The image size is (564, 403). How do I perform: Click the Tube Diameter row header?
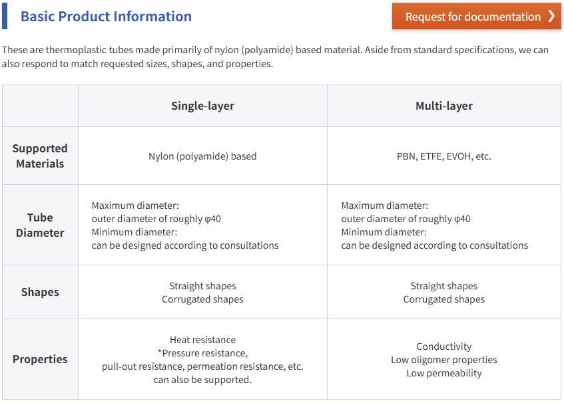[40, 225]
